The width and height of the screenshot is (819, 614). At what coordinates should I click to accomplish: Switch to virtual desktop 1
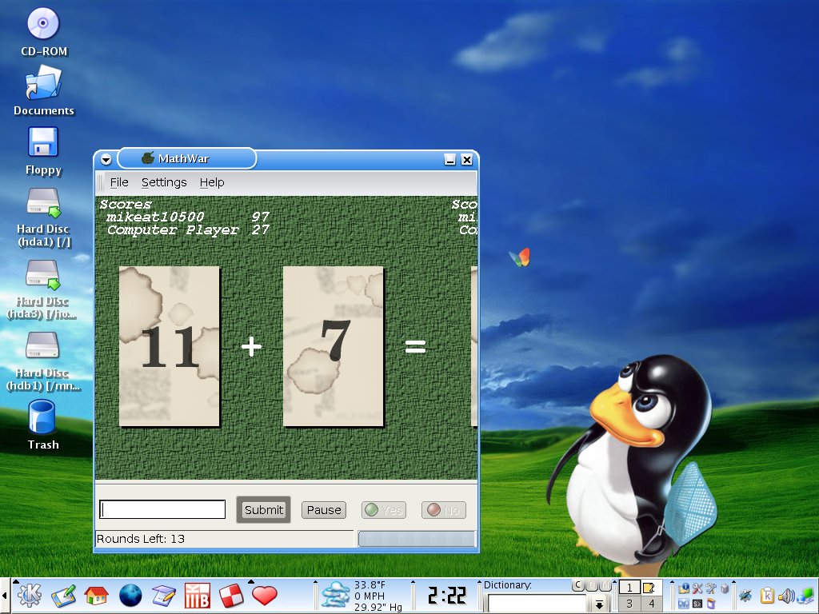pyautogui.click(x=630, y=587)
